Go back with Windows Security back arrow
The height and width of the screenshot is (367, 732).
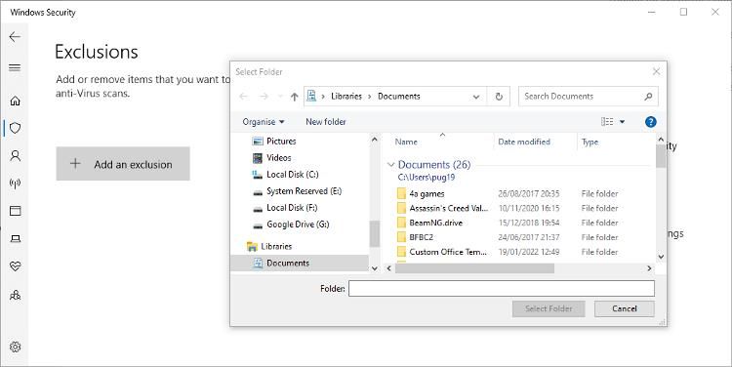(15, 36)
